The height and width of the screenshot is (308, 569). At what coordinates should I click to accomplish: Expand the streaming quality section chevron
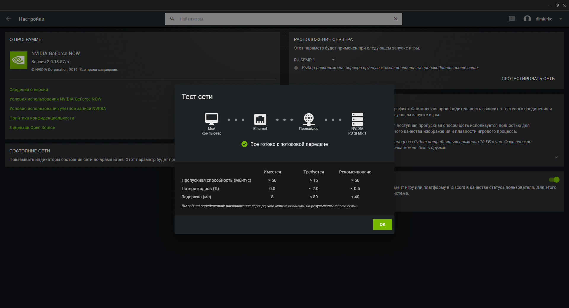[x=556, y=157]
